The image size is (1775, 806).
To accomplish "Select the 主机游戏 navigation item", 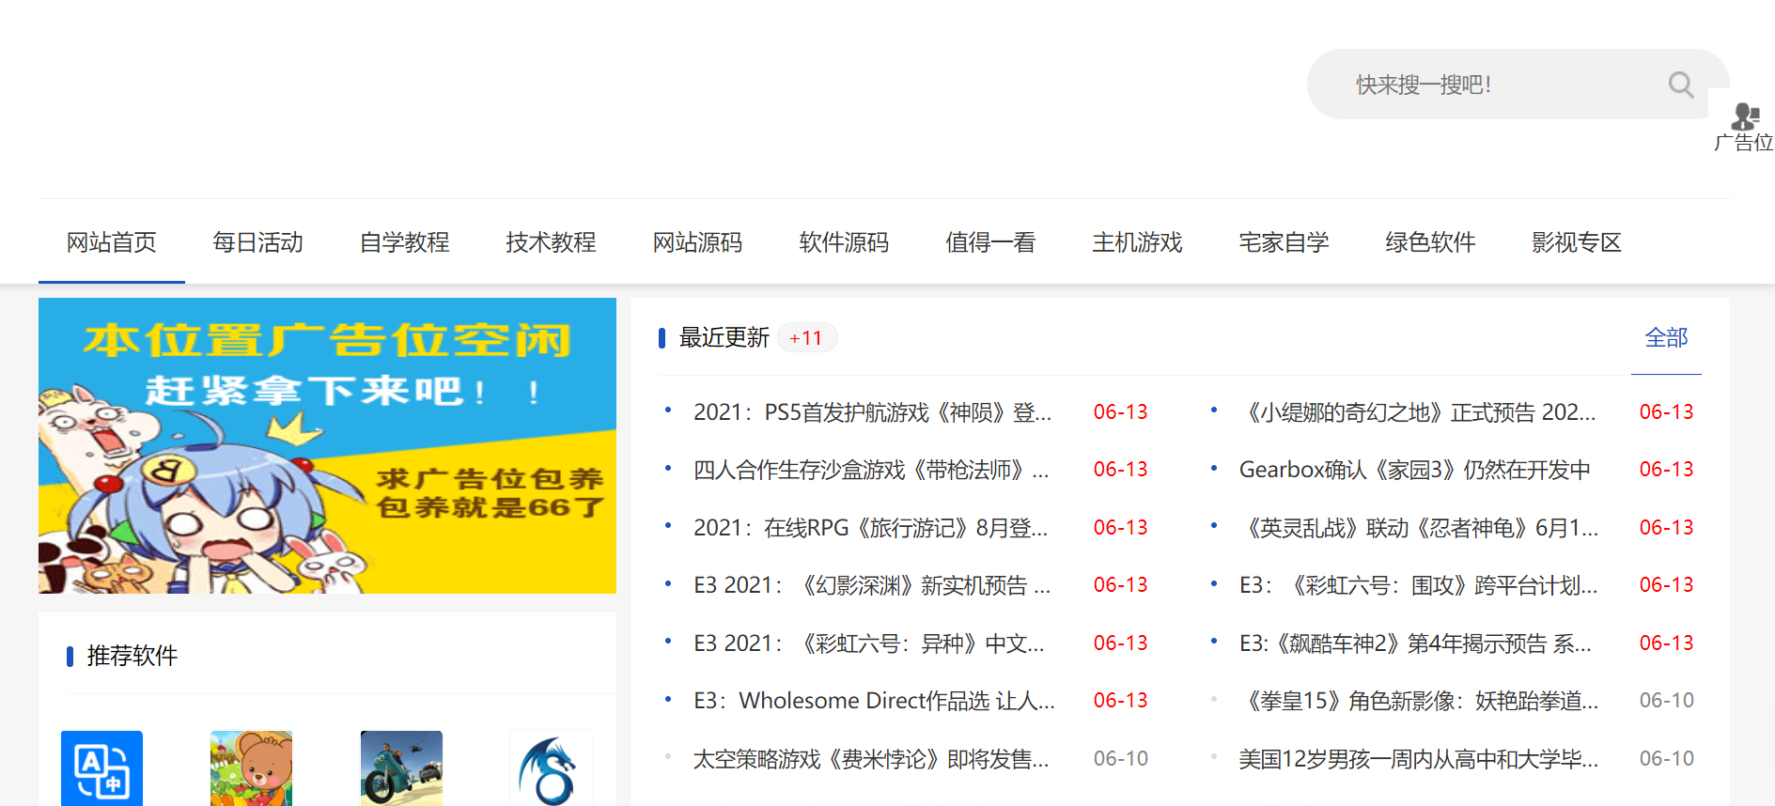I will tap(1137, 242).
